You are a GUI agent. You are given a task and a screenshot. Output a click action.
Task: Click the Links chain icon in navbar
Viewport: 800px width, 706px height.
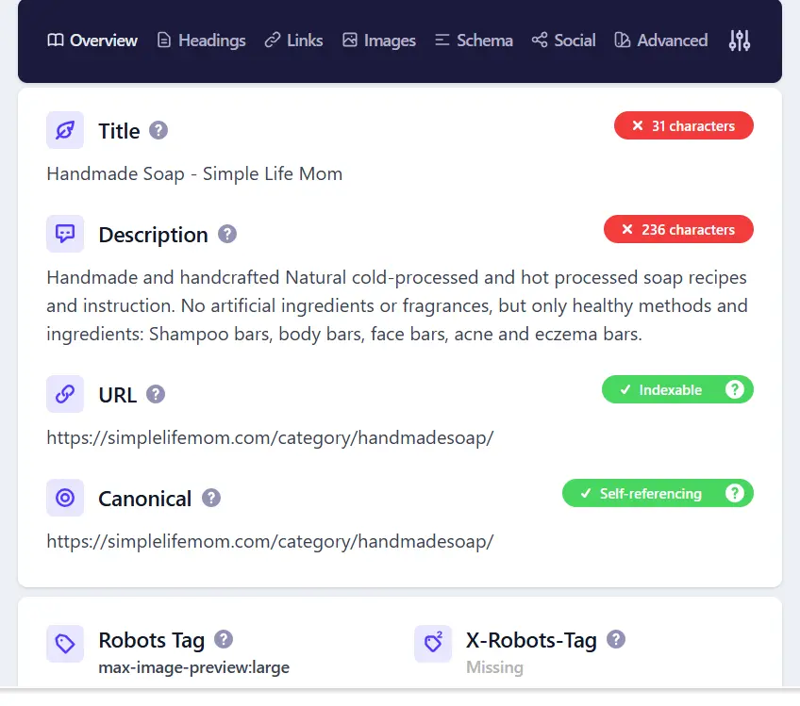(273, 40)
